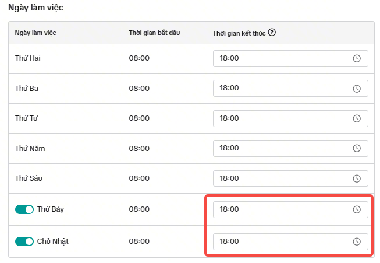Open clock picker for Thứ Năm end time
The height and width of the screenshot is (263, 380).
coord(357,148)
